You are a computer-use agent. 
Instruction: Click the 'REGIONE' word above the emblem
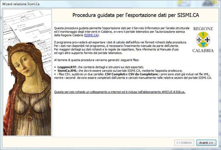[203, 29]
